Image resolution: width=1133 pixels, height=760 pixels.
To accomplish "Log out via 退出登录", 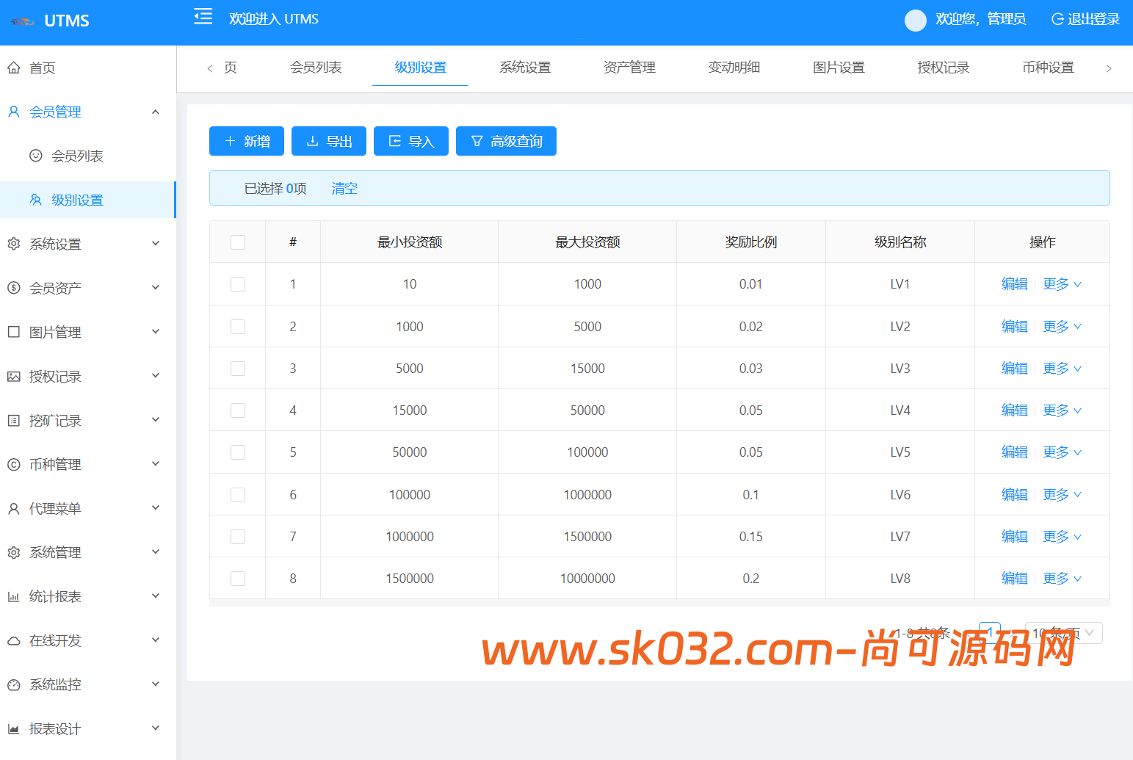I will (x=1085, y=19).
